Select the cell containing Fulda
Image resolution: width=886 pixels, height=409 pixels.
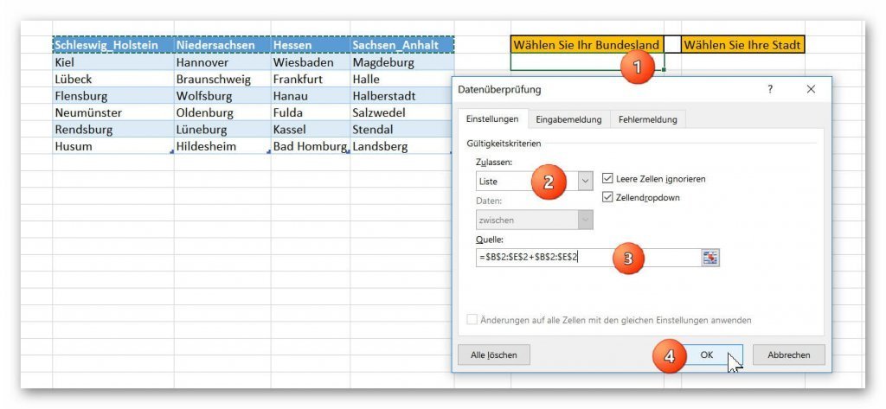click(x=311, y=112)
